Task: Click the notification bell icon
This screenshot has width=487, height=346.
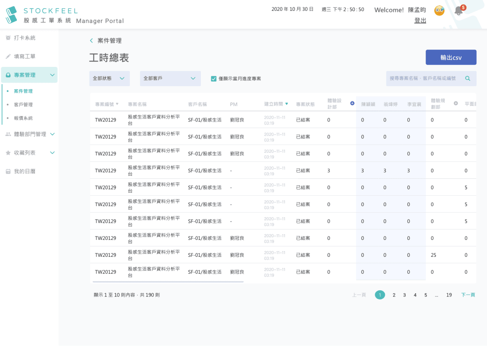Action: click(458, 11)
